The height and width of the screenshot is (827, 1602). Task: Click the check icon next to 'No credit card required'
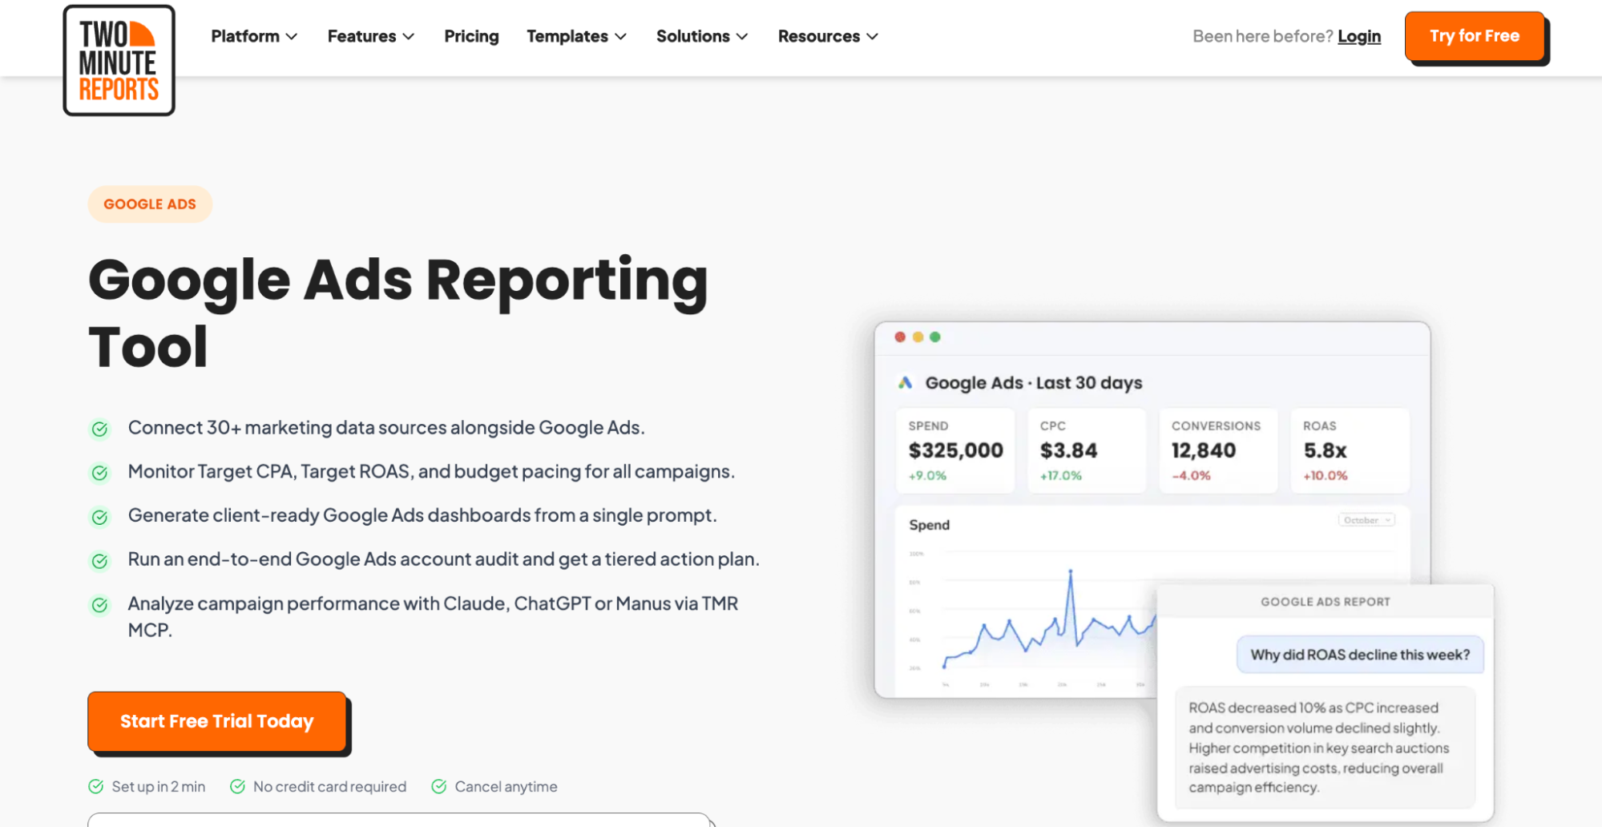[x=237, y=786]
